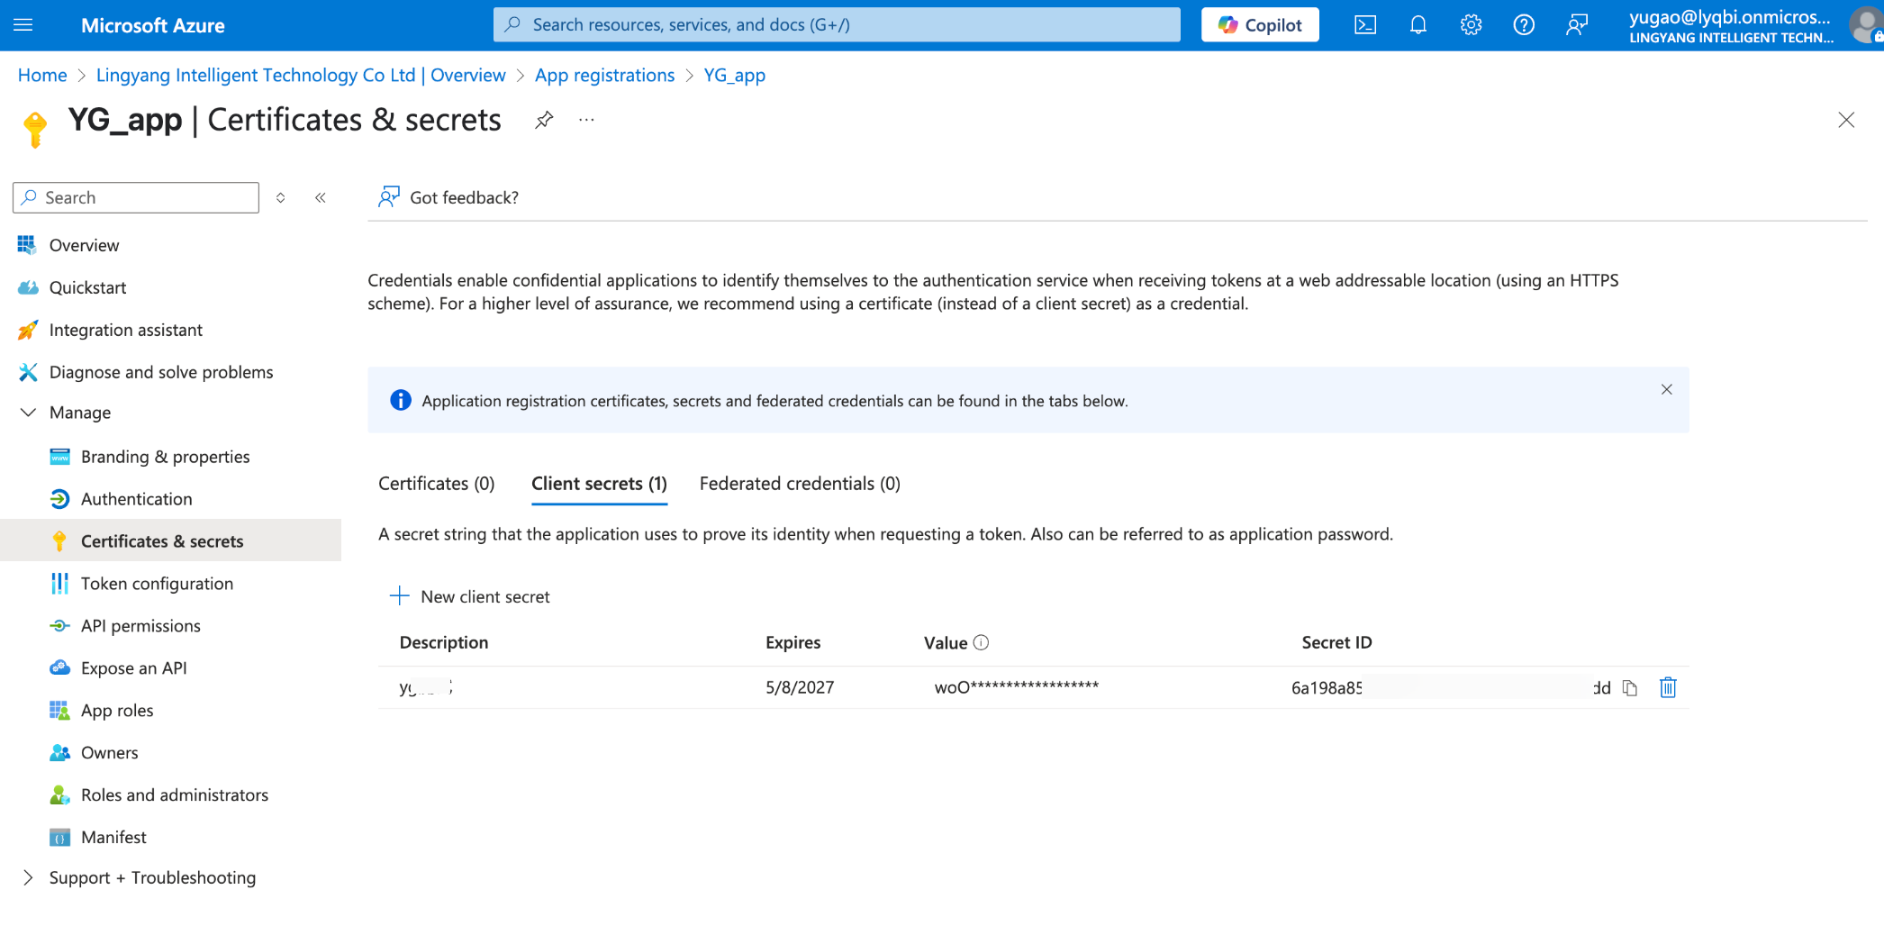The width and height of the screenshot is (1884, 926).
Task: Pin the YG_app blade
Action: [544, 120]
